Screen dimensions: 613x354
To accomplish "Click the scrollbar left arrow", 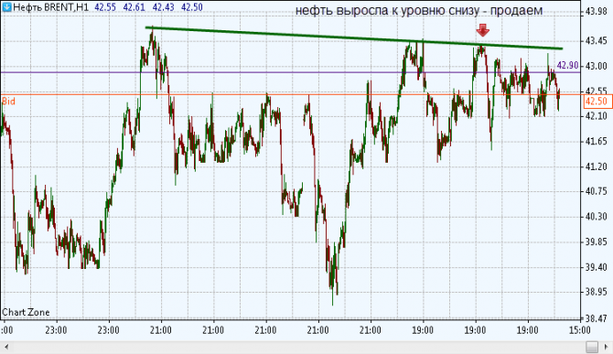I will pyautogui.click(x=6, y=347).
